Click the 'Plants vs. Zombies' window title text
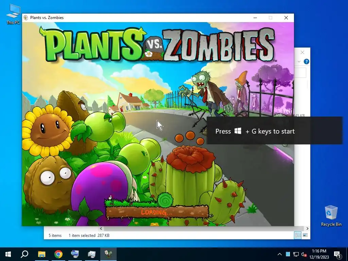This screenshot has width=348, height=261. pos(47,18)
